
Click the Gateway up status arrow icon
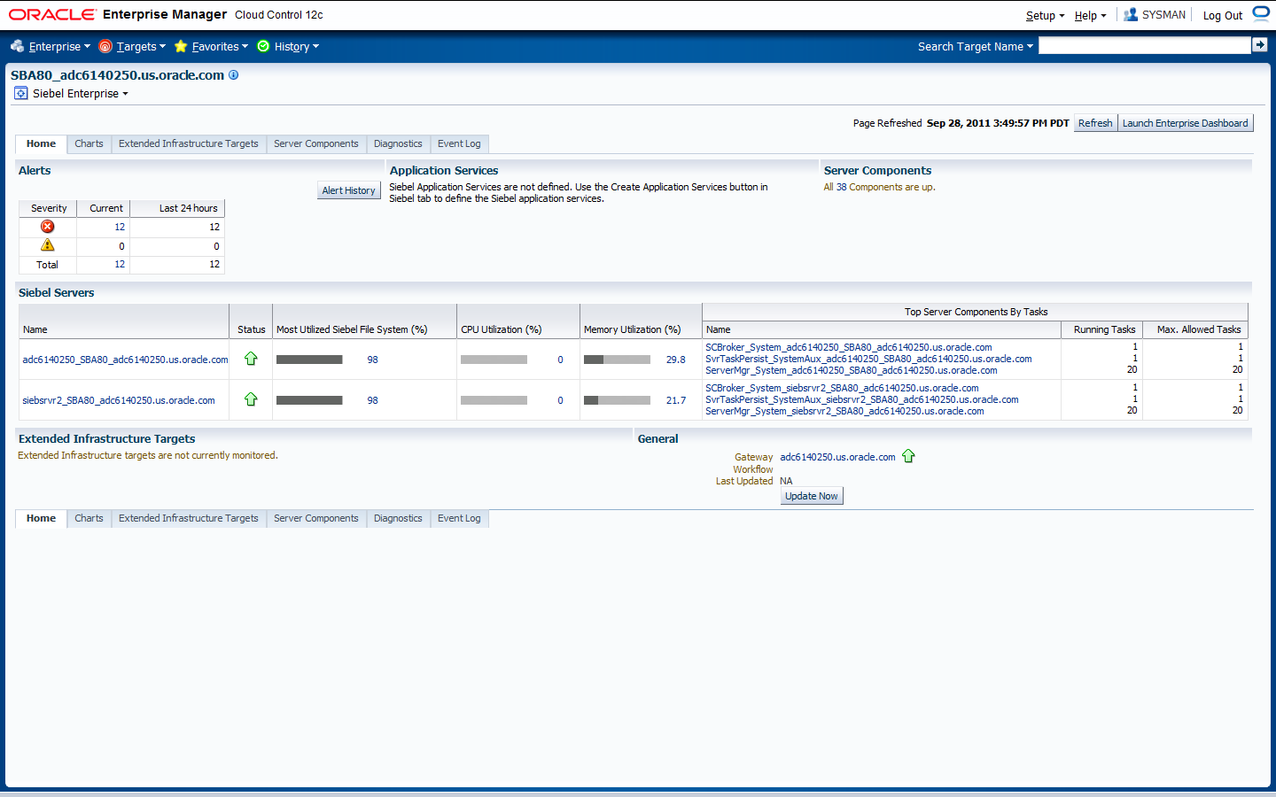pos(908,456)
